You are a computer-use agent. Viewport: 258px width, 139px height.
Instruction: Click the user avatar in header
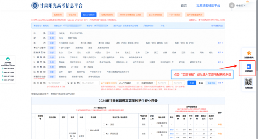coord(231,5)
